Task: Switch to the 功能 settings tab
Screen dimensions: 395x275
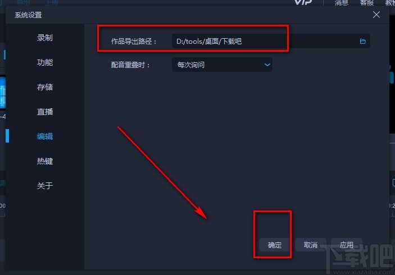Action: (45, 62)
